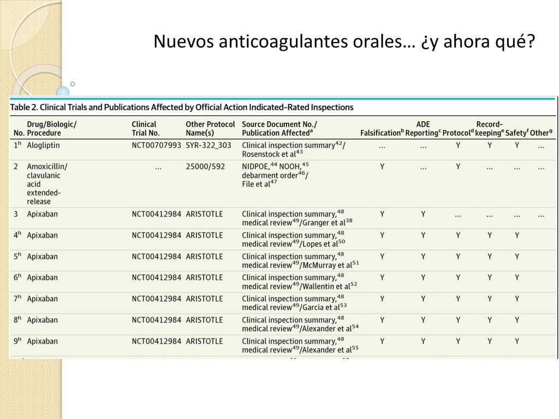Click 'File et al' publication text
Viewport: 559px width, 419px height.
pyautogui.click(x=259, y=184)
